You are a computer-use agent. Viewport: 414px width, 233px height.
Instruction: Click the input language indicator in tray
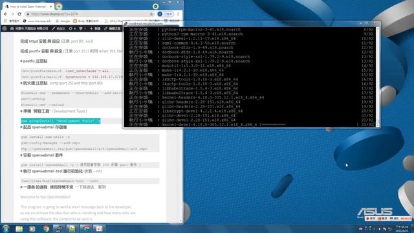pos(361,228)
